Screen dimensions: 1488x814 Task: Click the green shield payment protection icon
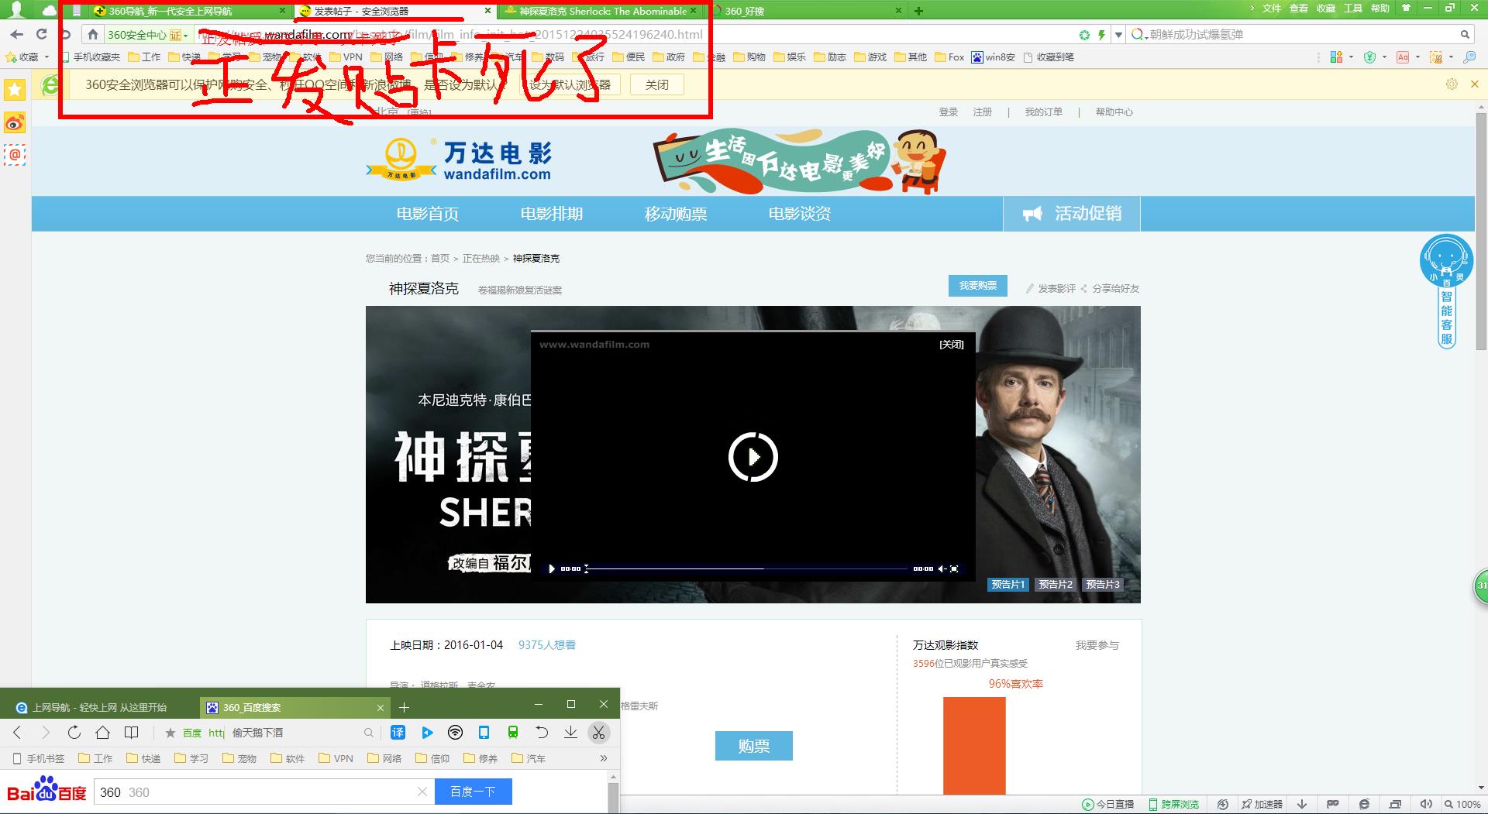pos(1369,57)
